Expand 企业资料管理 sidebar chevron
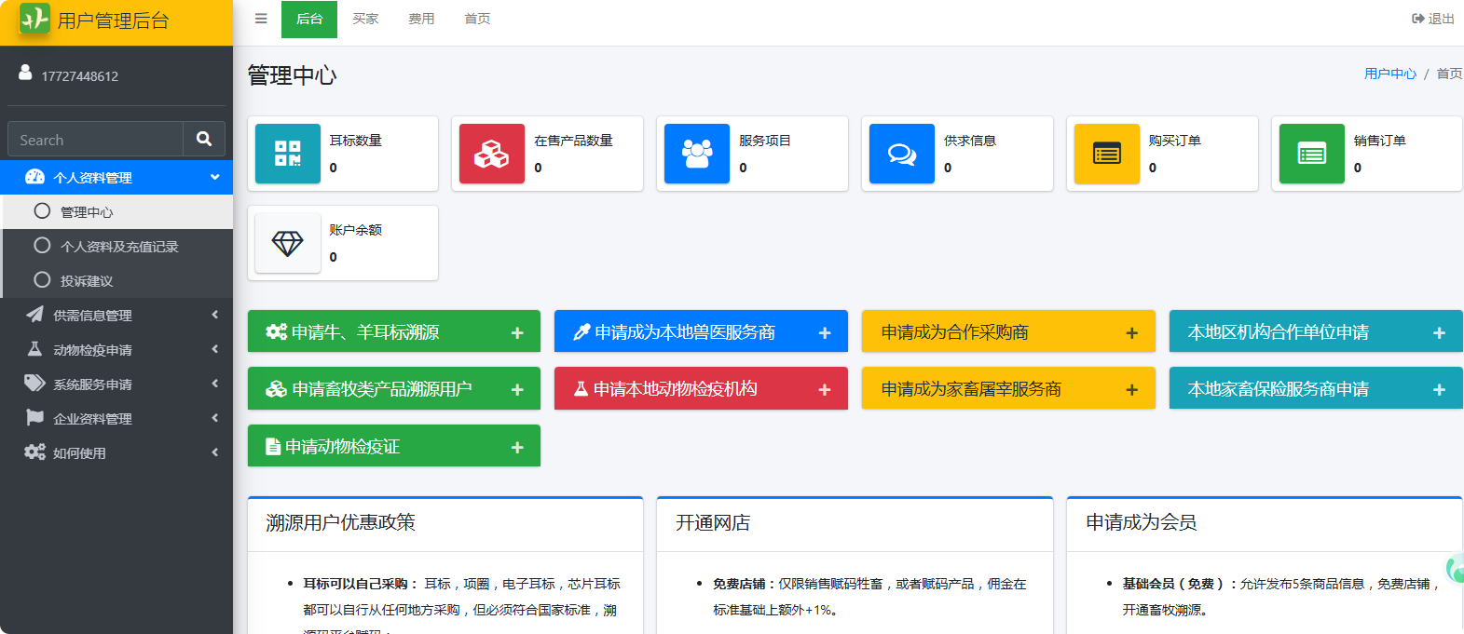This screenshot has height=634, width=1464. (215, 418)
